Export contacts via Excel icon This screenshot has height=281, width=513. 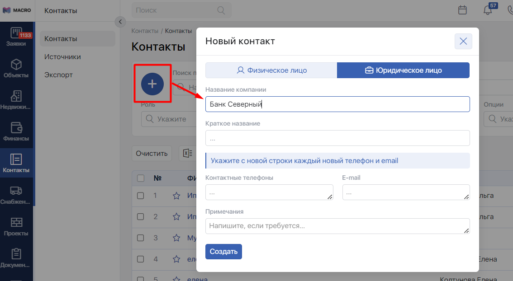(187, 153)
